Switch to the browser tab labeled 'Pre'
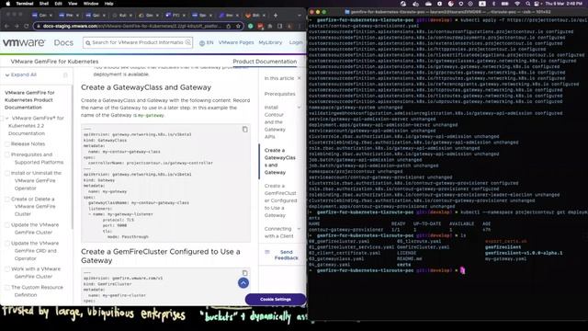Image resolution: width=588 pixels, height=331 pixels. pyautogui.click(x=69, y=16)
